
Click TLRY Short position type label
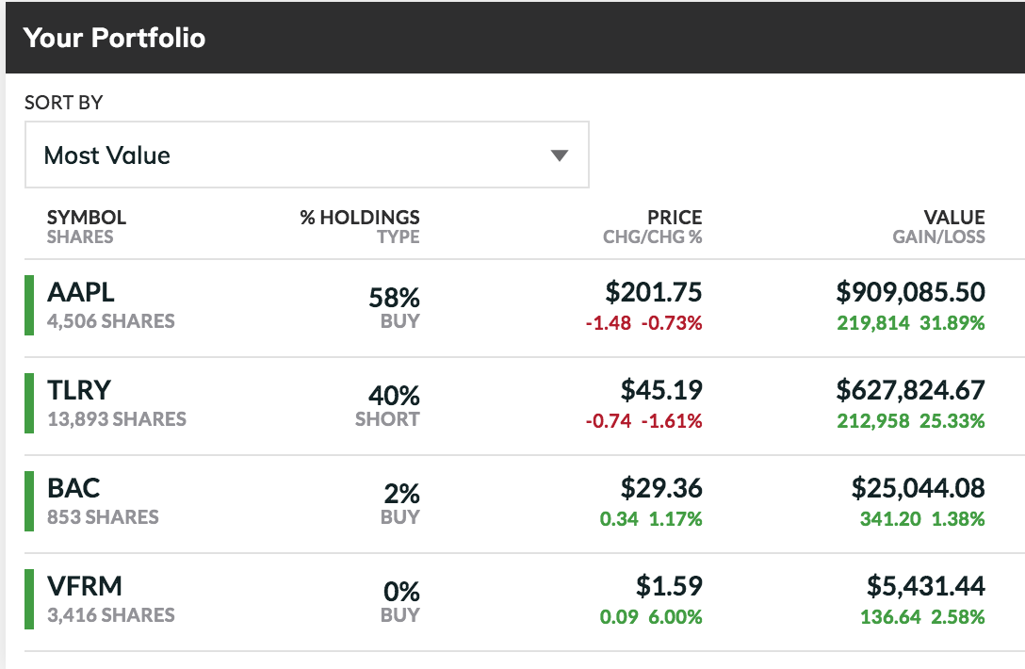(x=386, y=419)
